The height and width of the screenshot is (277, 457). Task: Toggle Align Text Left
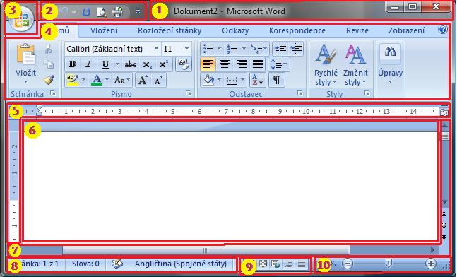click(x=208, y=64)
